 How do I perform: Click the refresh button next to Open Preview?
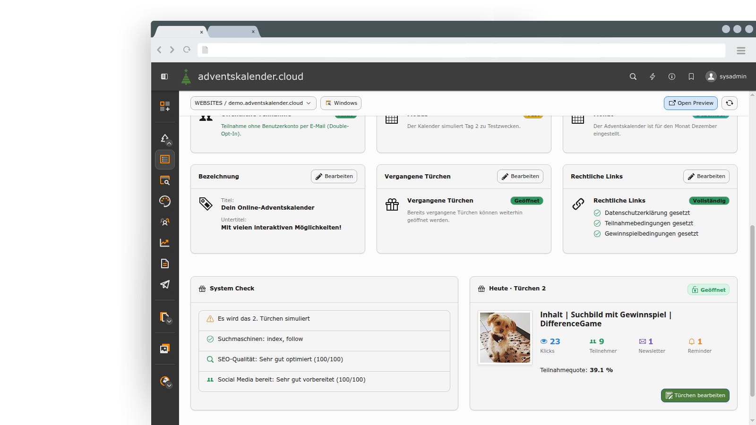click(x=730, y=103)
